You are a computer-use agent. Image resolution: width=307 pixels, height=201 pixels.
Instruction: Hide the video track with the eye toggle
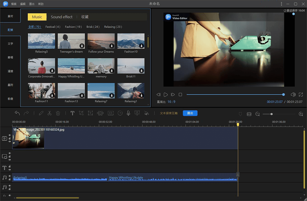tap(10, 142)
